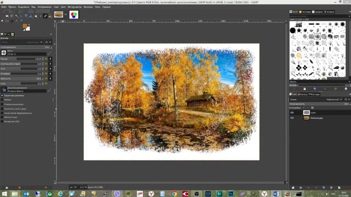Edit the current brush pencil icon

pos(49,53)
